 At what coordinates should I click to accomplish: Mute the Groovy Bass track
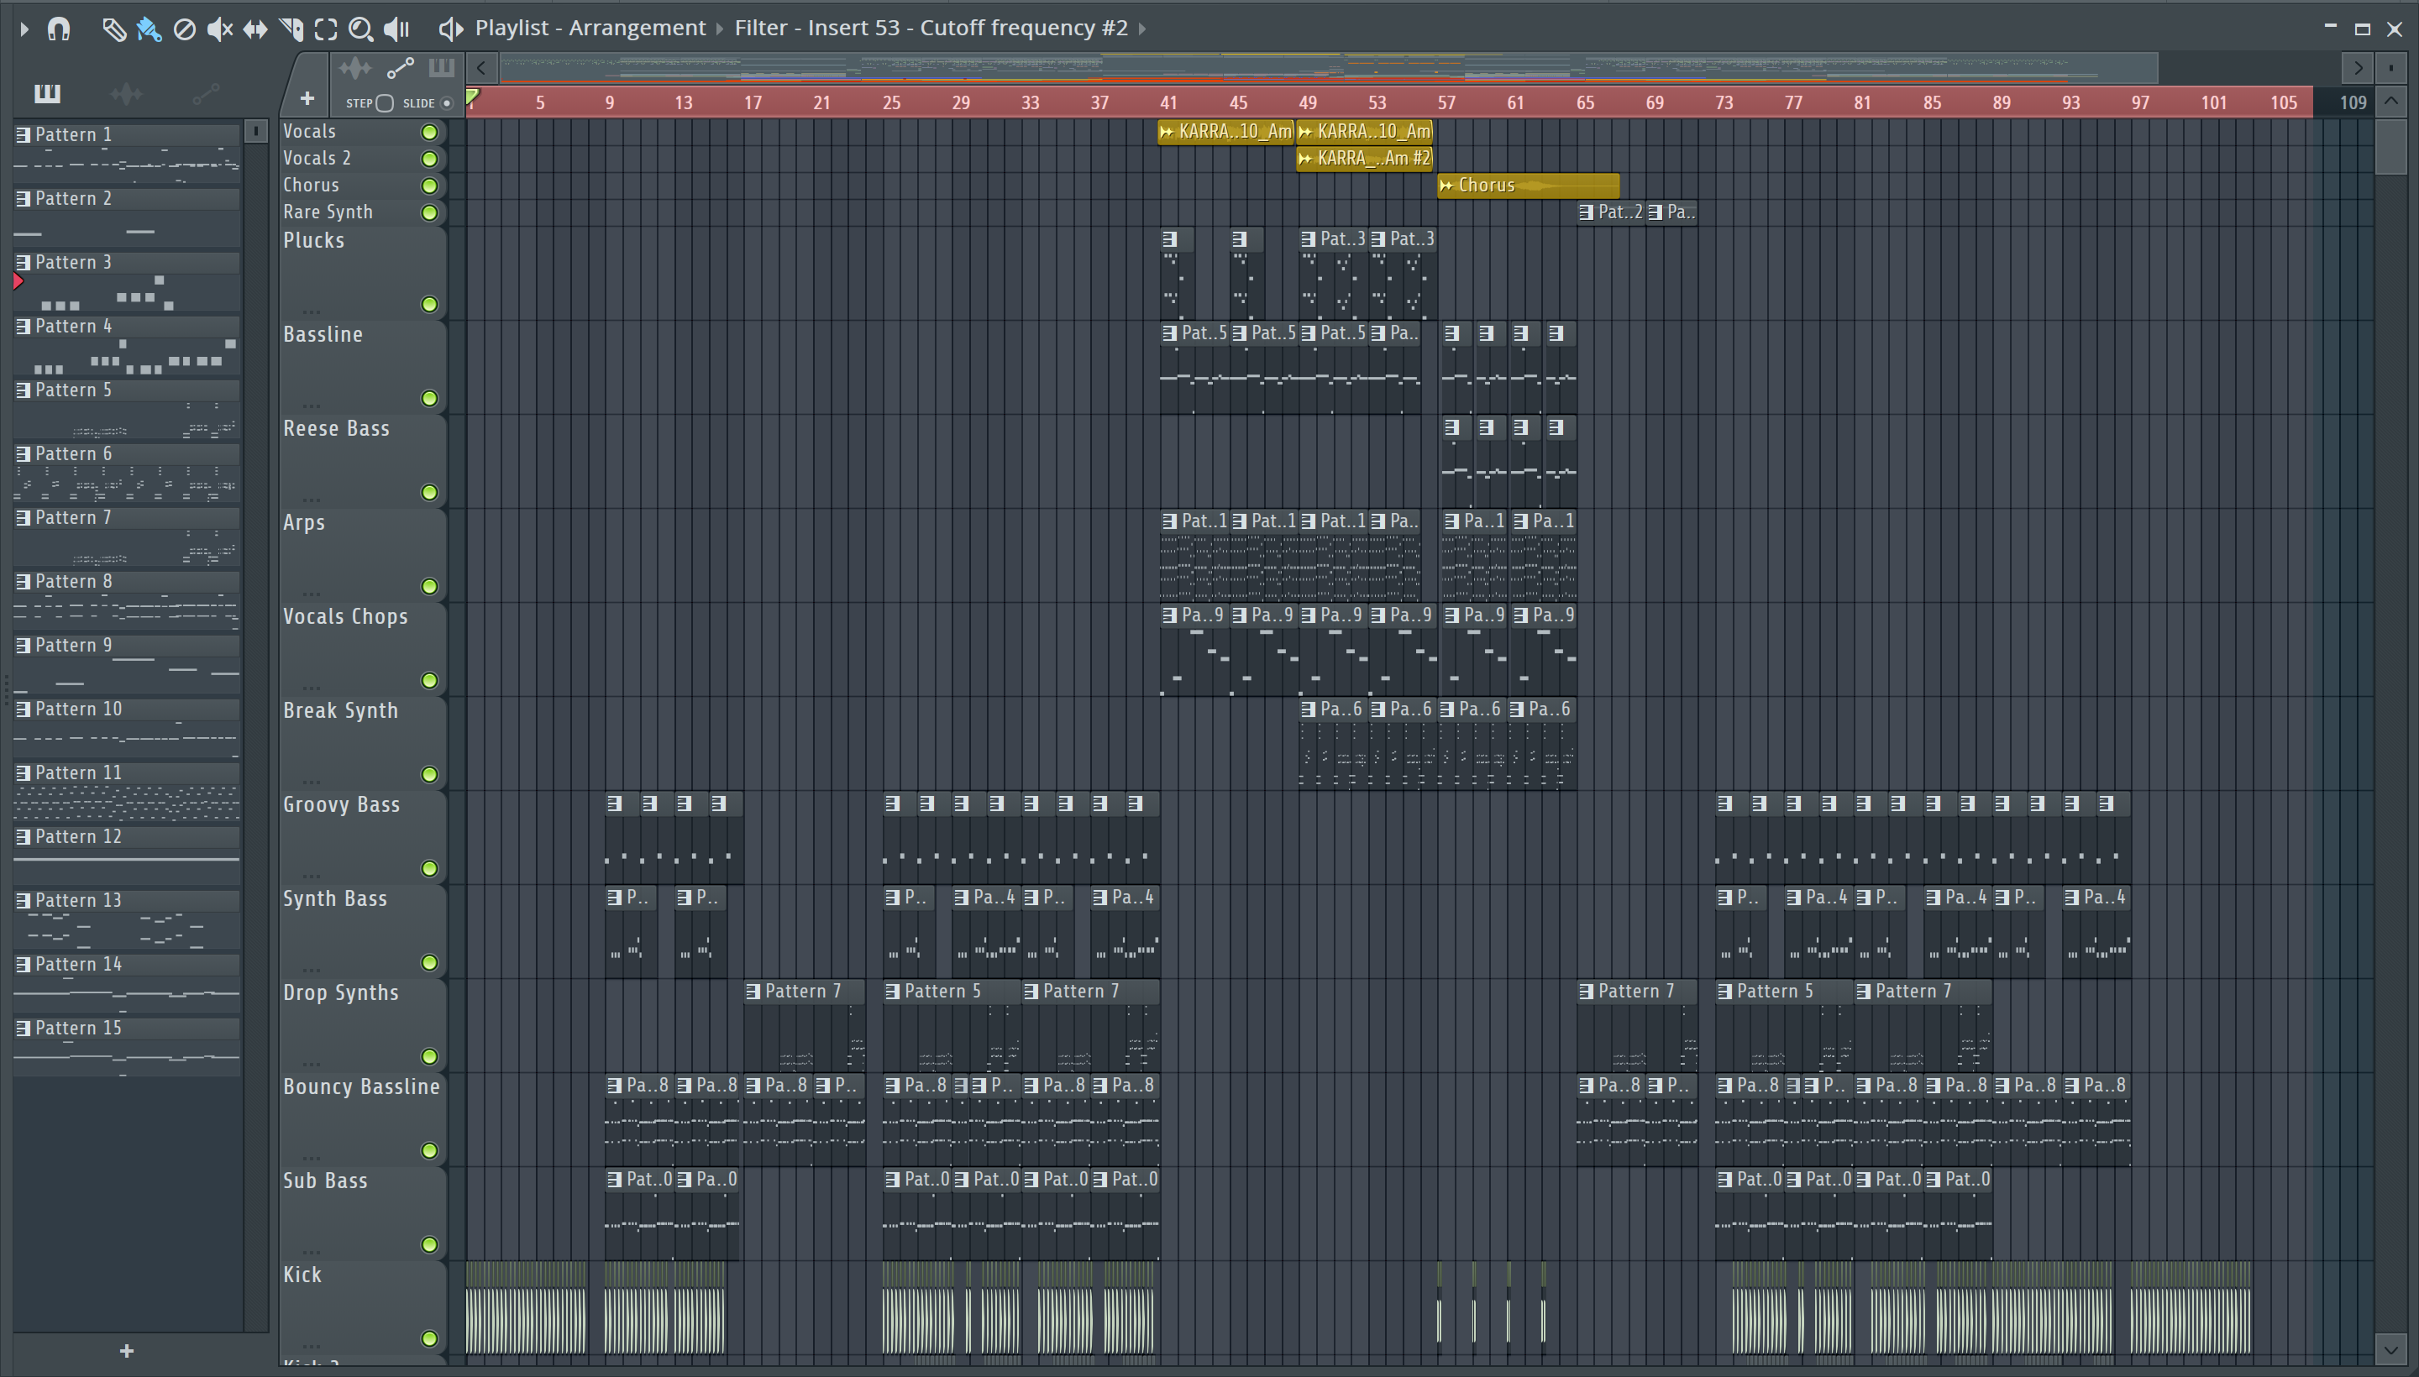[429, 868]
